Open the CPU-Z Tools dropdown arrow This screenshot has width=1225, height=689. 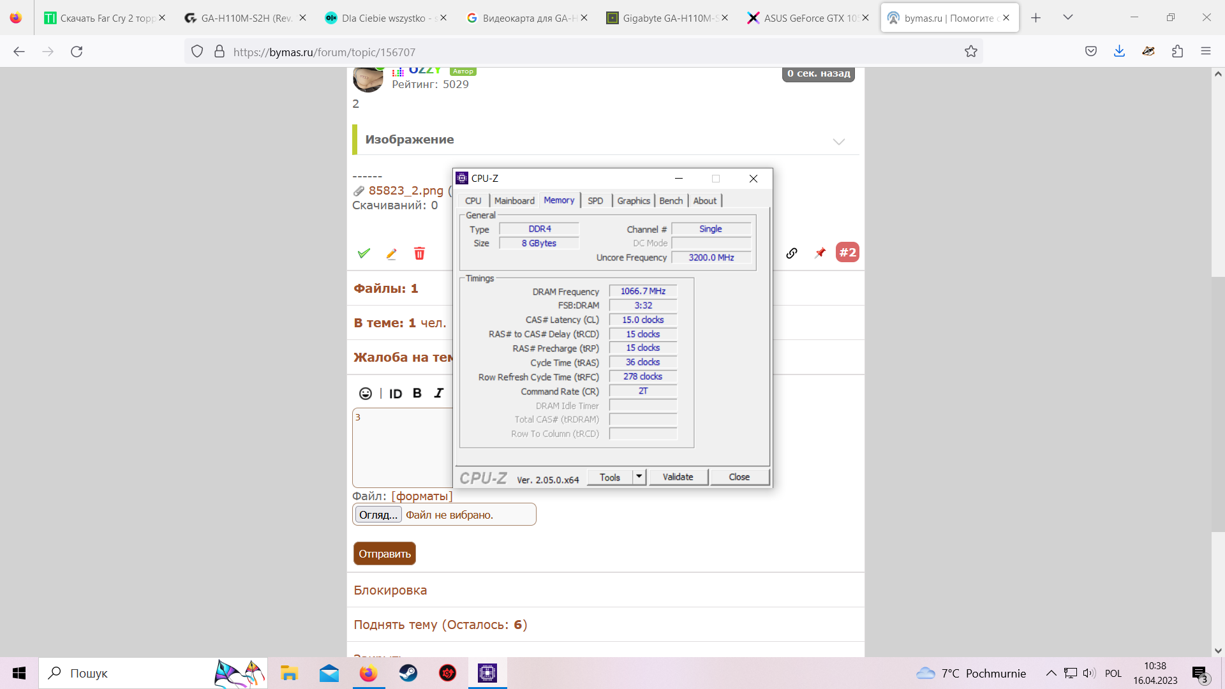[639, 477]
